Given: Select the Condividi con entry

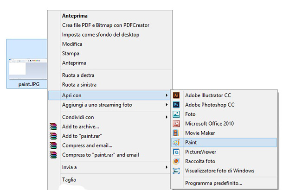Looking at the screenshot, I should (x=78, y=117).
